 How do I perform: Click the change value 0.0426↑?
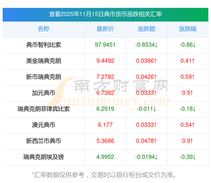point(146,77)
